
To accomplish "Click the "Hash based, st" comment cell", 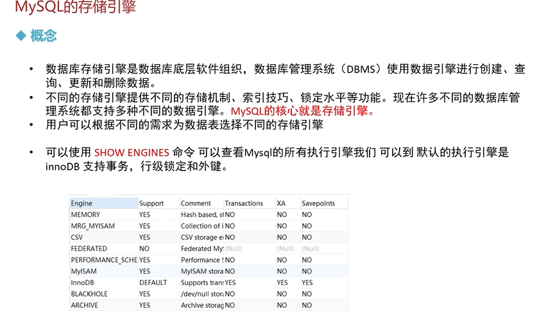I will pos(201,215).
